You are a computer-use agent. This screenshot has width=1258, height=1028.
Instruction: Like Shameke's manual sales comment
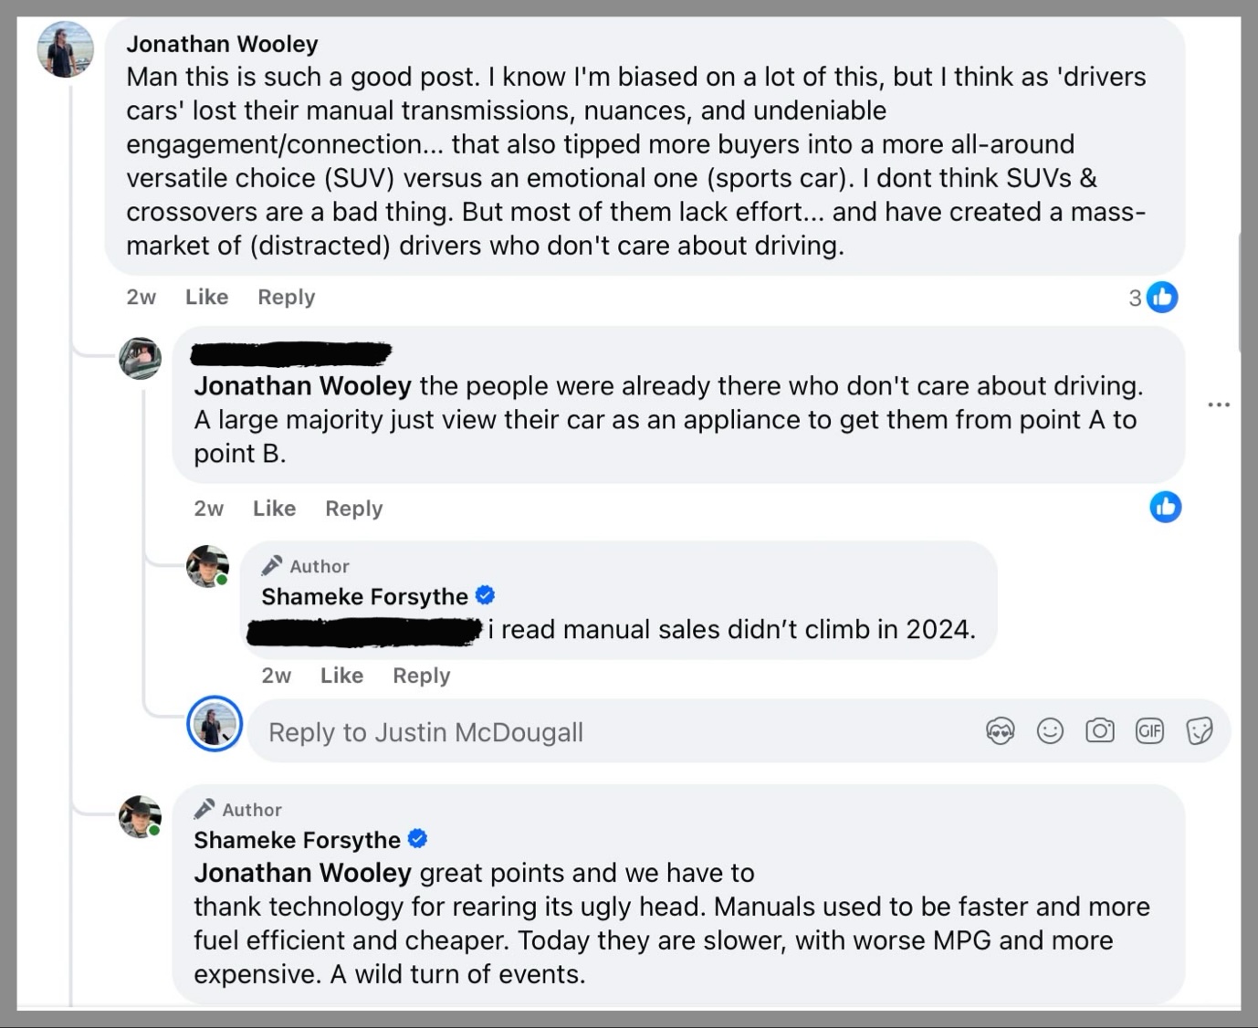341,676
